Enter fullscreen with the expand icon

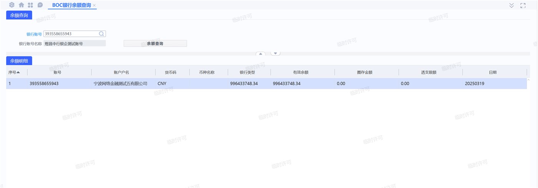coord(523,5)
